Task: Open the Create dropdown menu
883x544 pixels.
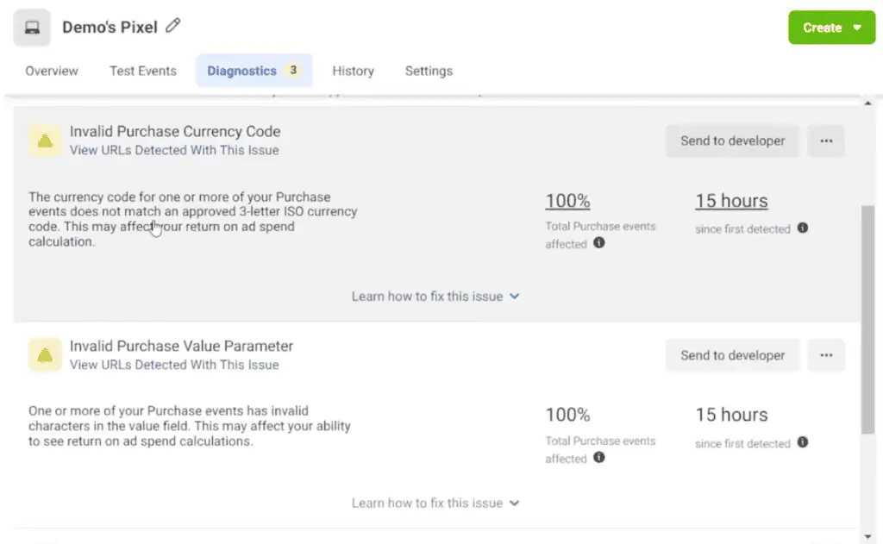Action: (830, 27)
